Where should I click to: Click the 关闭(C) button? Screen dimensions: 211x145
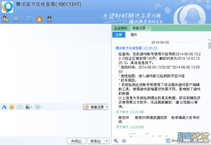[76, 141]
